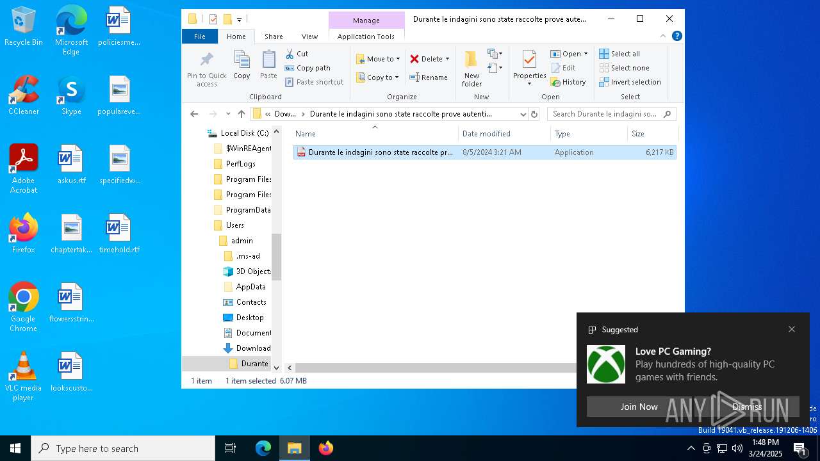This screenshot has width=820, height=461.
Task: Open recent locations dropdown arrow
Action: 228,114
